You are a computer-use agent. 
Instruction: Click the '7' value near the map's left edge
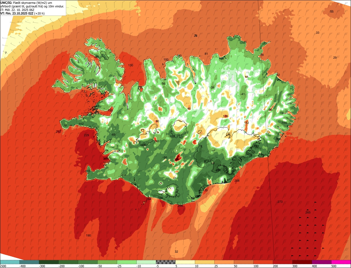click(x=6, y=53)
